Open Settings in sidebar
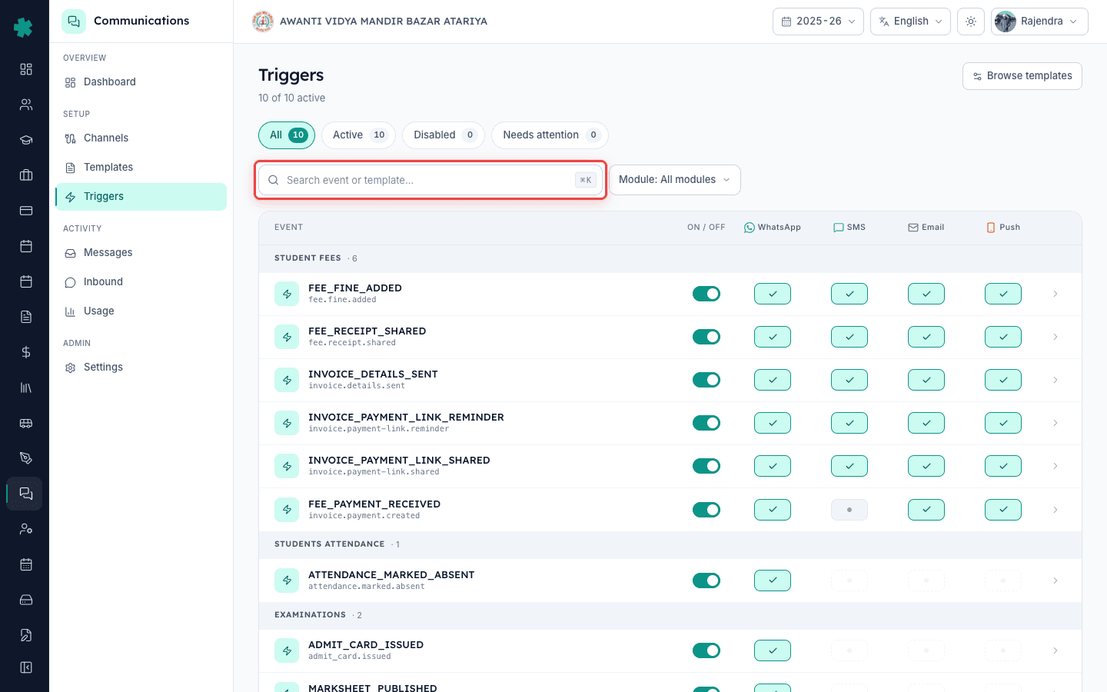The width and height of the screenshot is (1107, 692). [x=141, y=368]
